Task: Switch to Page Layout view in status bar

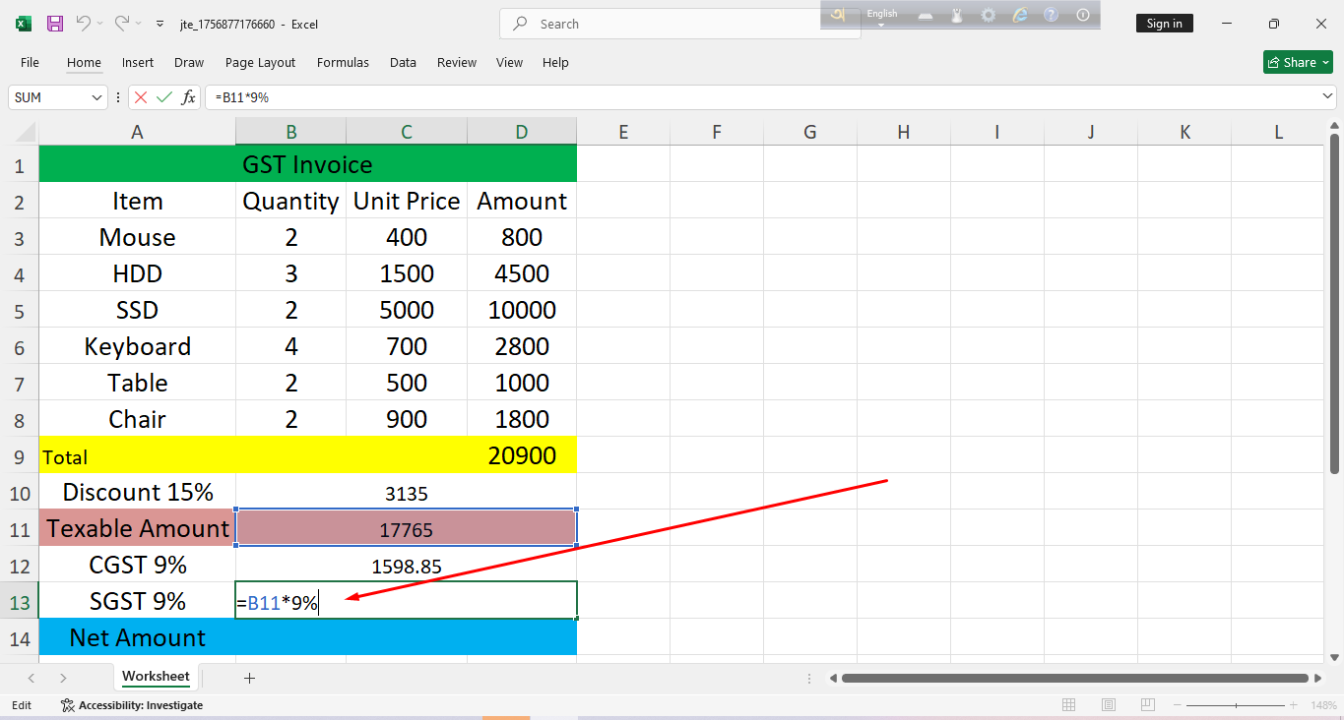Action: (1109, 705)
